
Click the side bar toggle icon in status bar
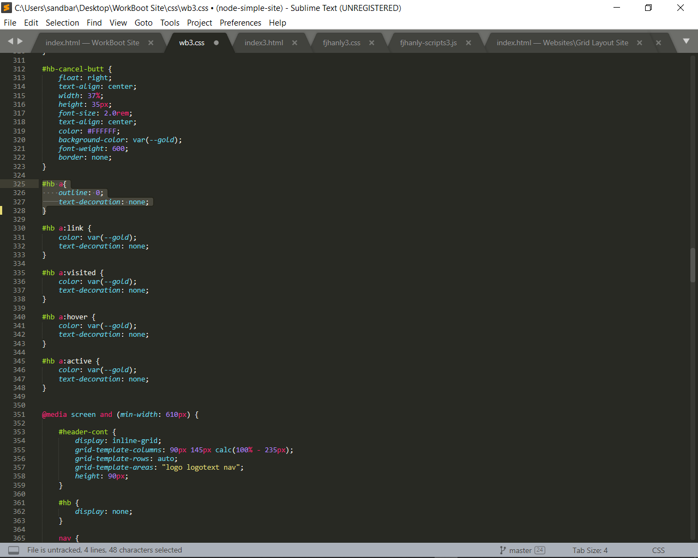(x=14, y=550)
